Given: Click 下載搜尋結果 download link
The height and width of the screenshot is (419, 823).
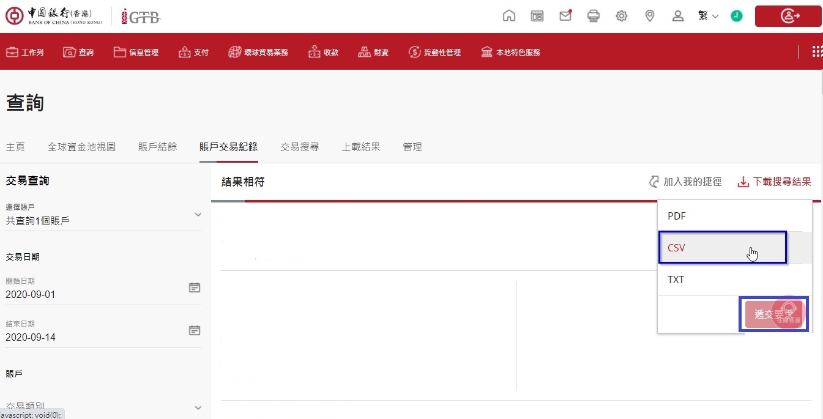Looking at the screenshot, I should (774, 182).
